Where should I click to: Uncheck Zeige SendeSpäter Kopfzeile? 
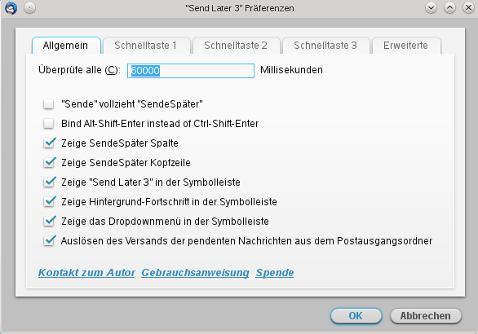49,162
